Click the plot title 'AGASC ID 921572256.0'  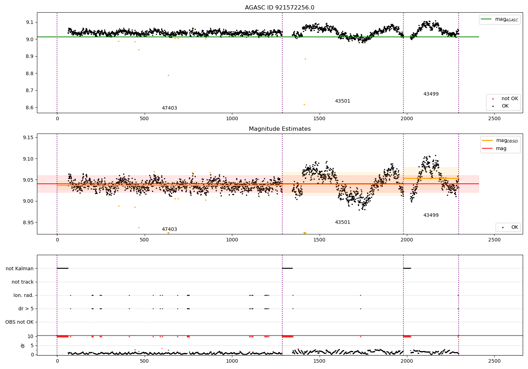(280, 7)
